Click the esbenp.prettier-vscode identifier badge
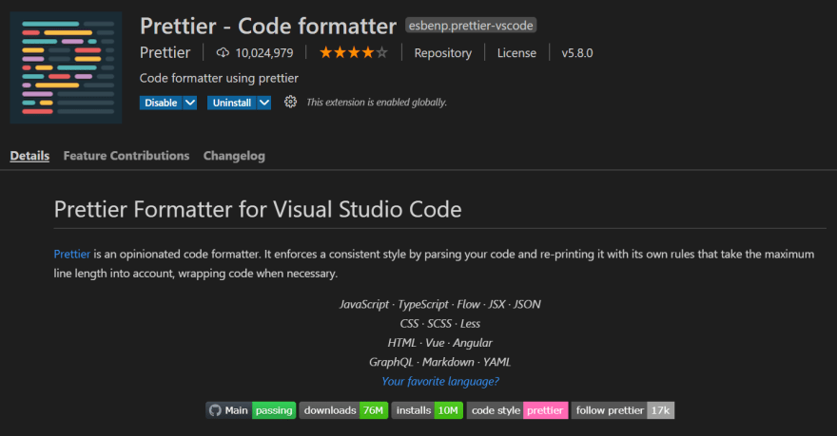 (x=471, y=26)
